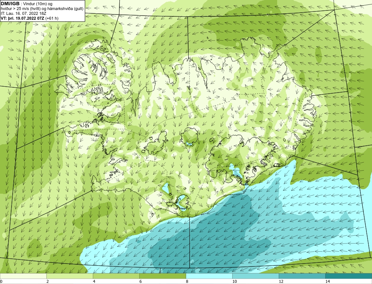Viewport: 372px width, 284px height.
Task: Click the legend color swatch above 14
Action: pyautogui.click(x=349, y=276)
